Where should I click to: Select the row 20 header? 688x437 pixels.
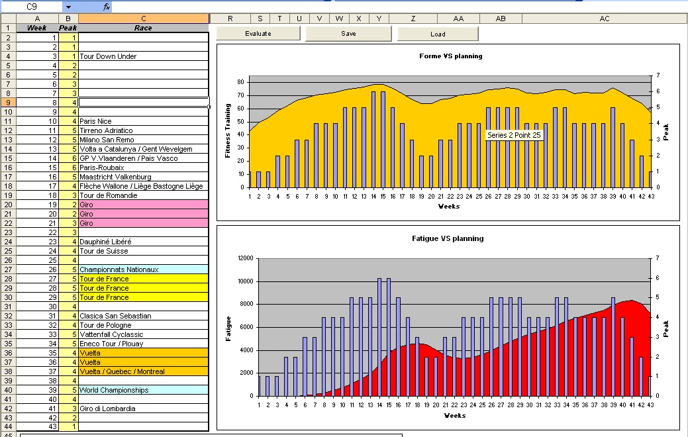click(x=7, y=205)
